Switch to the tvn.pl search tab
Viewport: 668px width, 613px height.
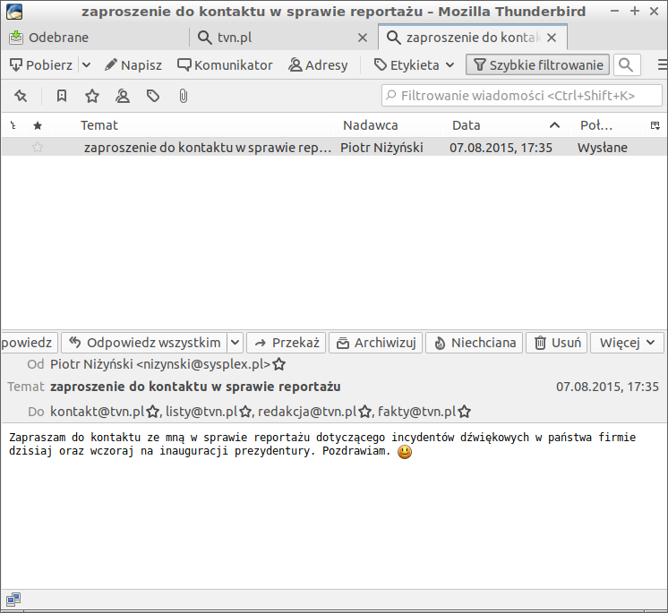[x=235, y=38]
